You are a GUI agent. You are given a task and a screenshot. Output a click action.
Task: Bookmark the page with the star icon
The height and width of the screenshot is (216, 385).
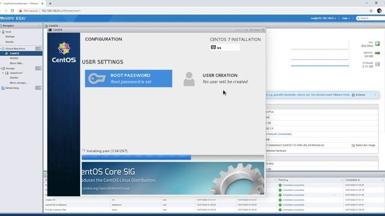tap(371, 11)
